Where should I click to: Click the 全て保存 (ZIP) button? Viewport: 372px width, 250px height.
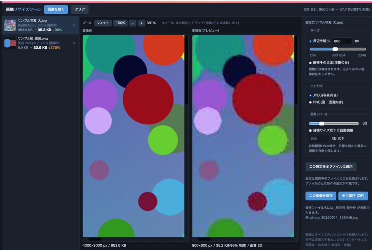tap(353, 196)
